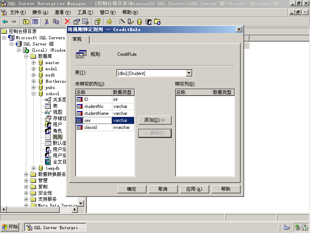Viewport: 310px width, 233px height.
Task: Click the Copy toolbar icon
Action: pos(56,22)
